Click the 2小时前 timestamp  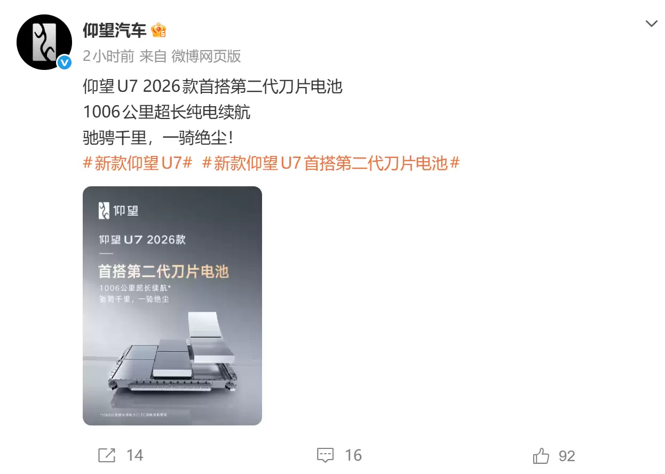click(x=108, y=56)
